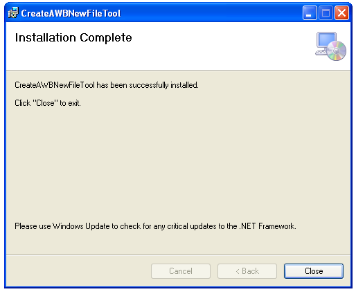
Task: Click the 'Click "Close" to exit' instruction text
Action: tap(48, 103)
